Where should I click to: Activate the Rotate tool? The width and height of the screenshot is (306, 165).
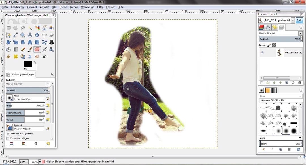8,42
